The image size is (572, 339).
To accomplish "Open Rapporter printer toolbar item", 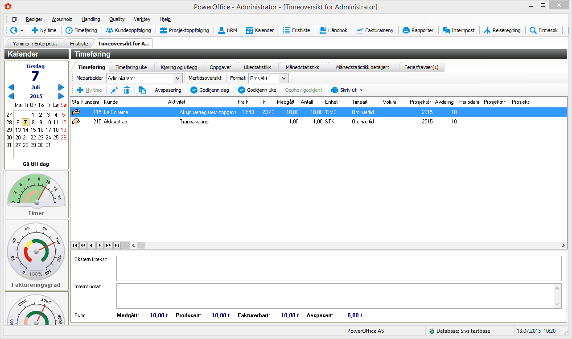I will click(x=418, y=30).
